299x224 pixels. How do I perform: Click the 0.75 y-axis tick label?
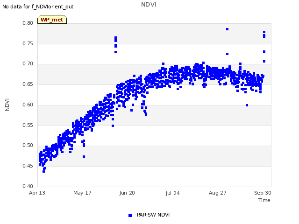28,43
